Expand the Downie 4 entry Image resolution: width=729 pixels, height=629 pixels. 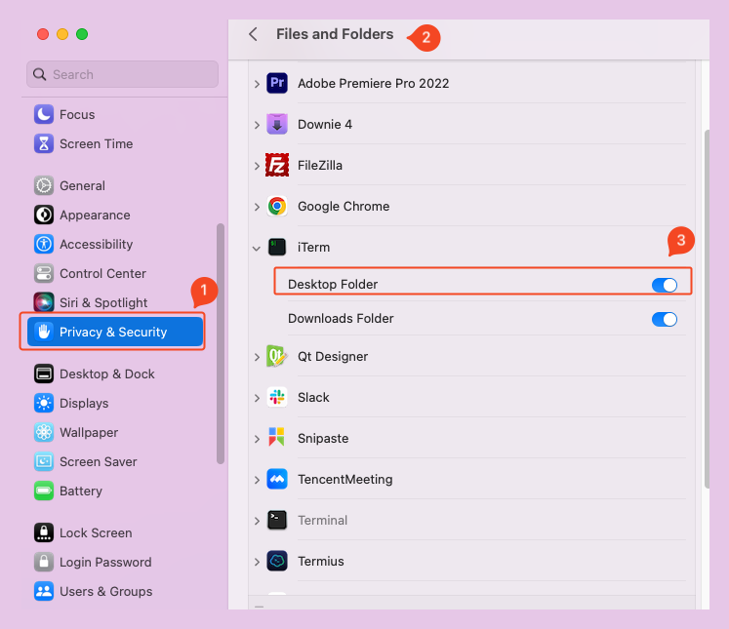click(257, 125)
